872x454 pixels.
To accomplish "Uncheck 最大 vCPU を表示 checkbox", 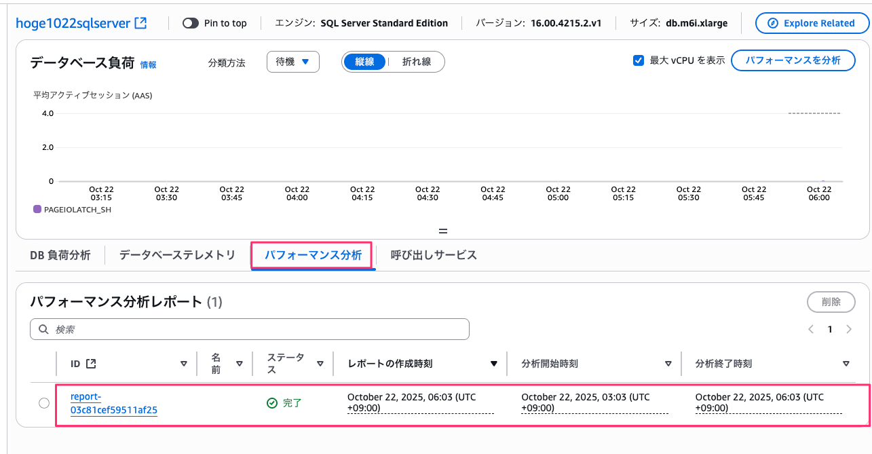I will [x=638, y=60].
